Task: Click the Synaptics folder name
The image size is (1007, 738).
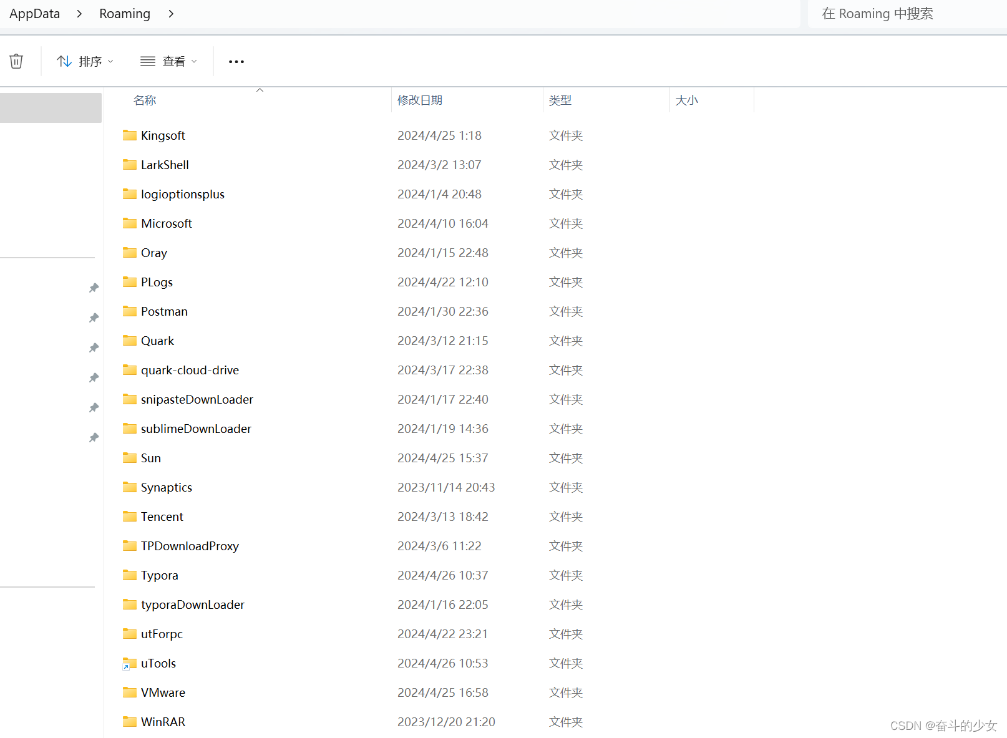Action: (167, 488)
